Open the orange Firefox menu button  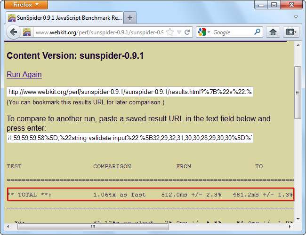coord(26,5)
